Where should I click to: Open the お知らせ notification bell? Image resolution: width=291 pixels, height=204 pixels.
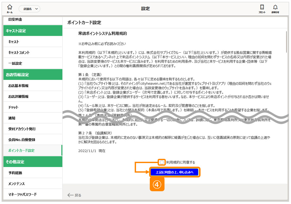[275, 9]
